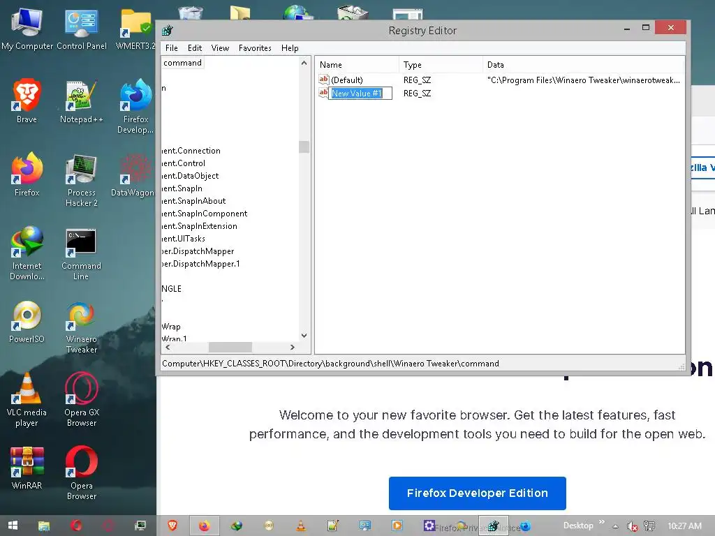The image size is (715, 536).
Task: Open the My Computer desktop icon
Action: coord(27,28)
